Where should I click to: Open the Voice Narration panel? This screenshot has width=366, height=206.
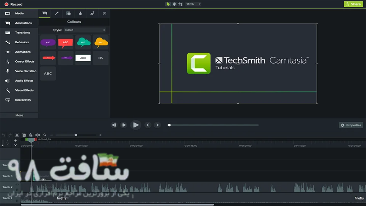tap(19, 71)
